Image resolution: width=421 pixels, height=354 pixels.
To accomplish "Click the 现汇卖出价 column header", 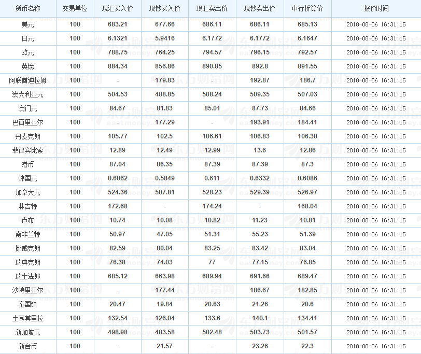I will tap(212, 9).
